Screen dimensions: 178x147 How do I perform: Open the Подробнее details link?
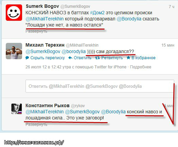pos(141,67)
